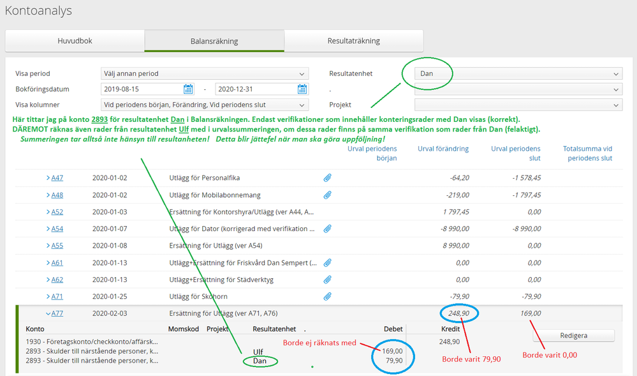Open attachment paperclip for voucher A62
Screen dimensions: 637x376
point(328,280)
